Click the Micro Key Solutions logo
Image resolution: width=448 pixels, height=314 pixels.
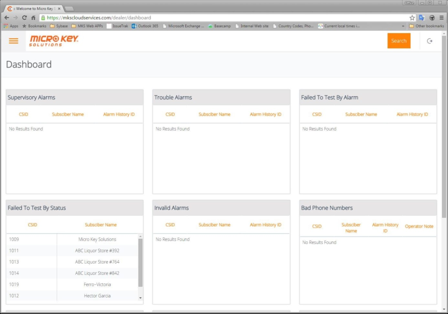[54, 41]
